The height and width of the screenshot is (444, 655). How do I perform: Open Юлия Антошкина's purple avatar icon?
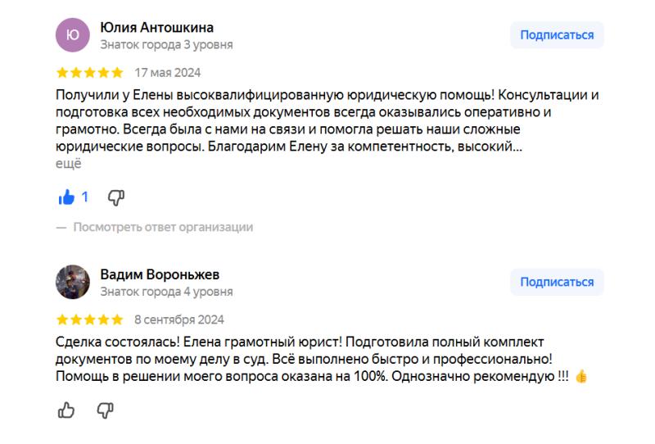click(x=72, y=35)
